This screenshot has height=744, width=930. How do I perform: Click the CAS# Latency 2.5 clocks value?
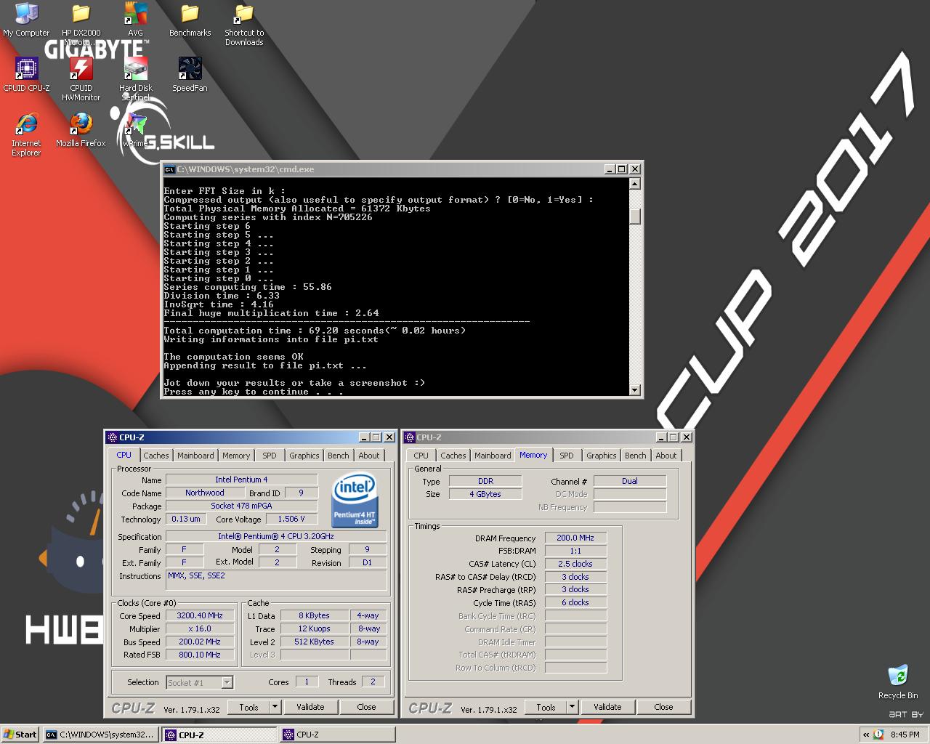[x=575, y=564]
